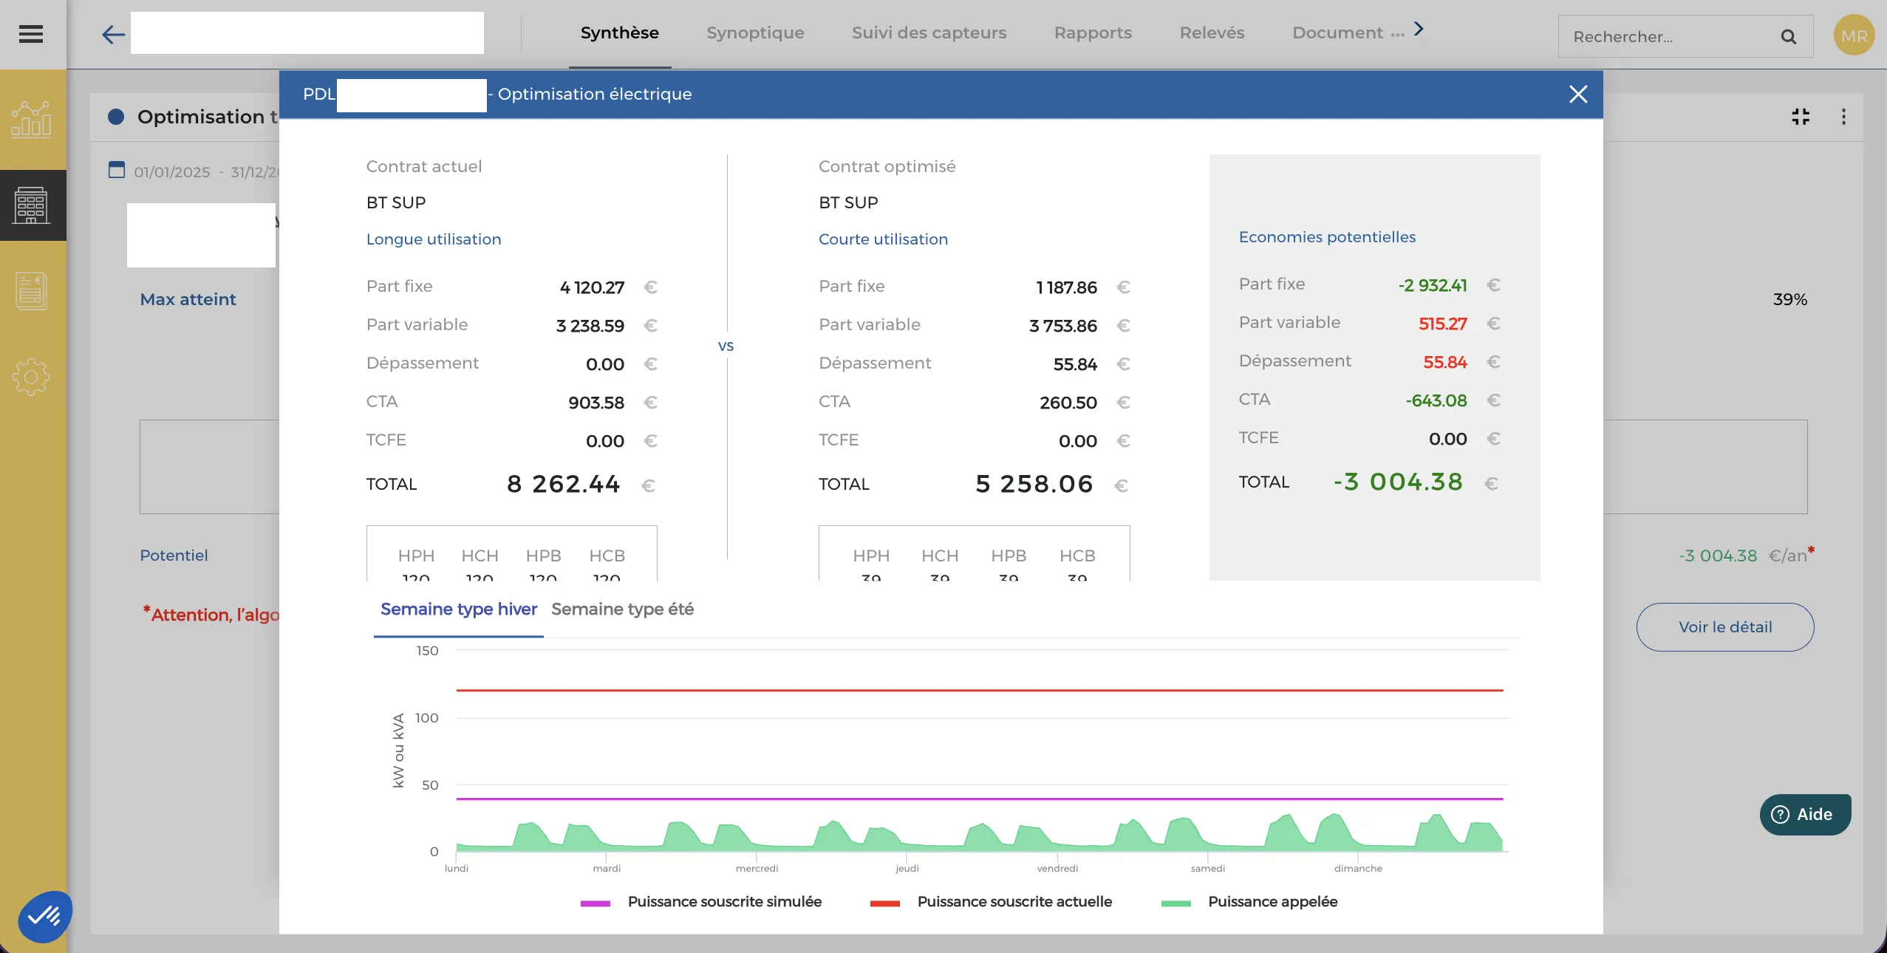Click the calendar icon beside the 01/01/2025 date
Image resolution: width=1887 pixels, height=953 pixels.
[x=116, y=170]
